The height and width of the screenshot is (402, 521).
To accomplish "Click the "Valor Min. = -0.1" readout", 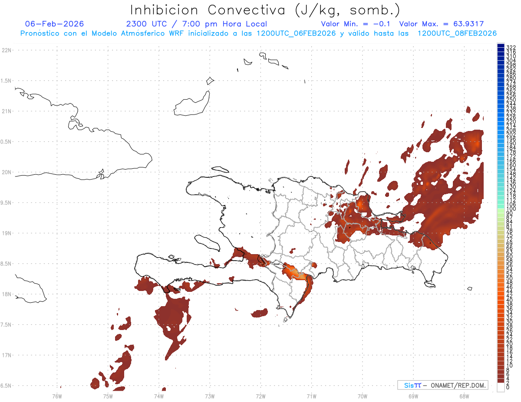I will [x=356, y=24].
